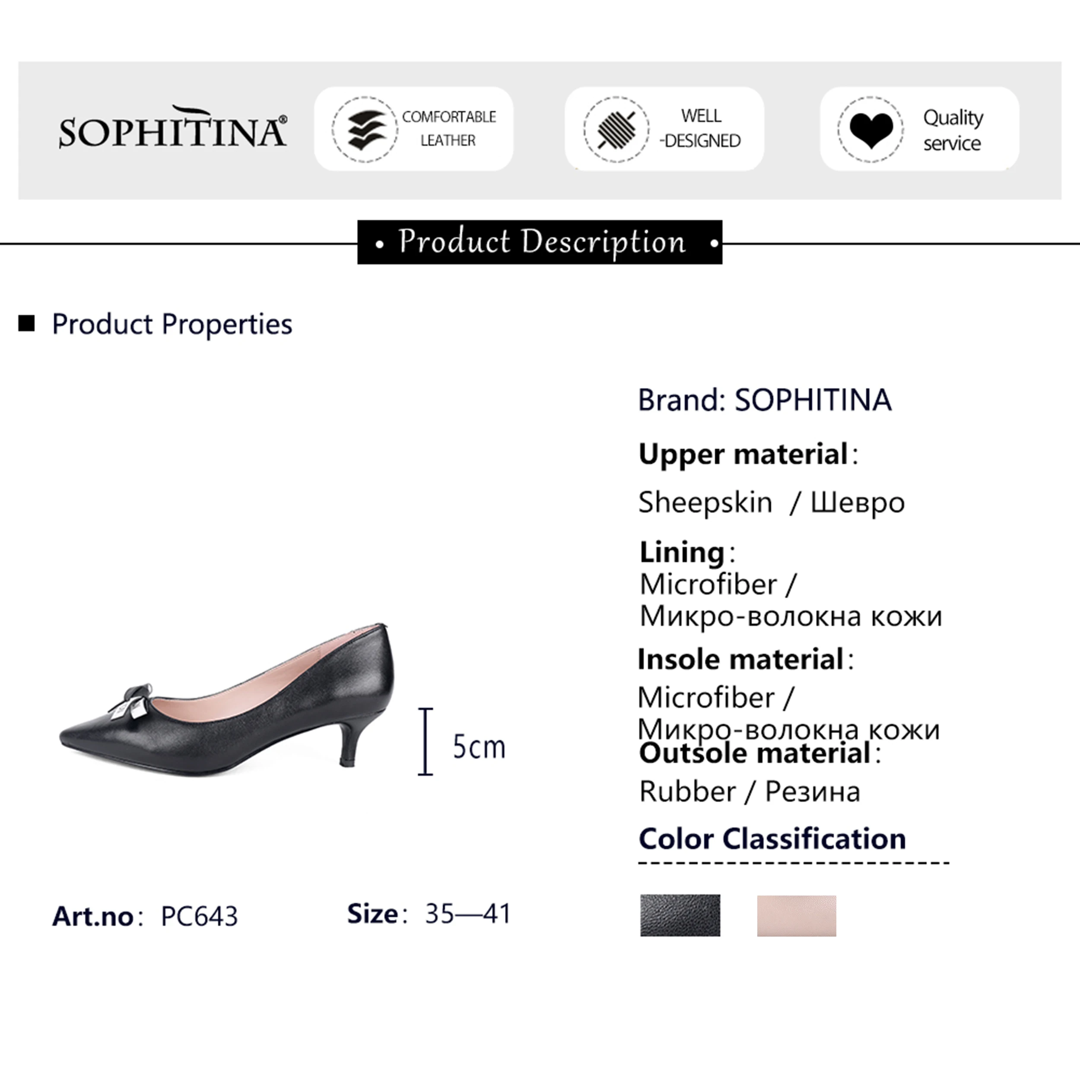Select the pink leather color swatch
Image resolution: width=1080 pixels, height=1080 pixels.
(x=796, y=916)
